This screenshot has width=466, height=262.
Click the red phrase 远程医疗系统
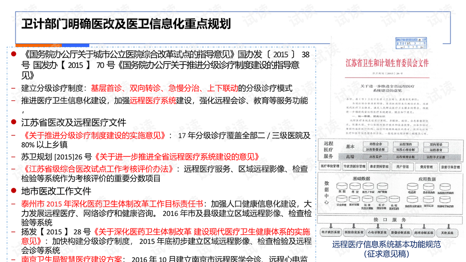pyautogui.click(x=153, y=100)
